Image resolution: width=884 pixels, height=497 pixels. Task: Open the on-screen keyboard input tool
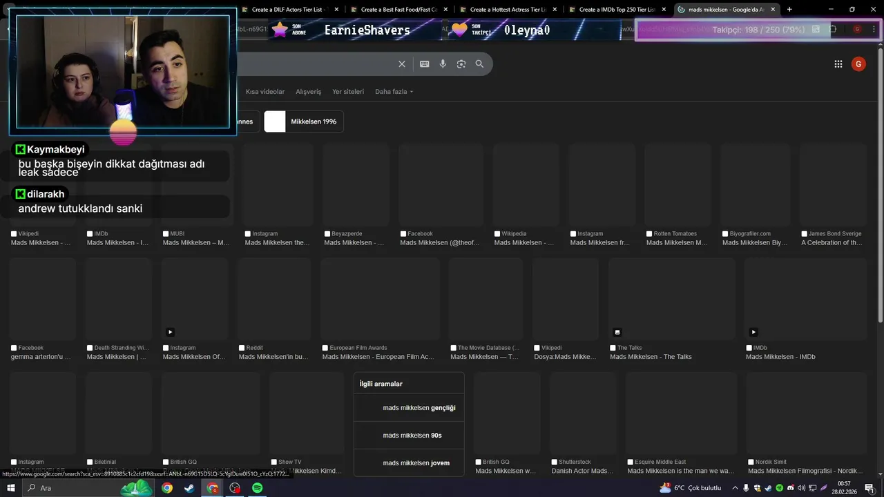click(424, 64)
